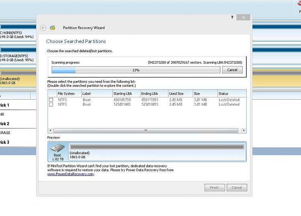This screenshot has height=216, width=301.
Task: Click the Lost/Deleted status of partition 525011843
Action: [229, 104]
